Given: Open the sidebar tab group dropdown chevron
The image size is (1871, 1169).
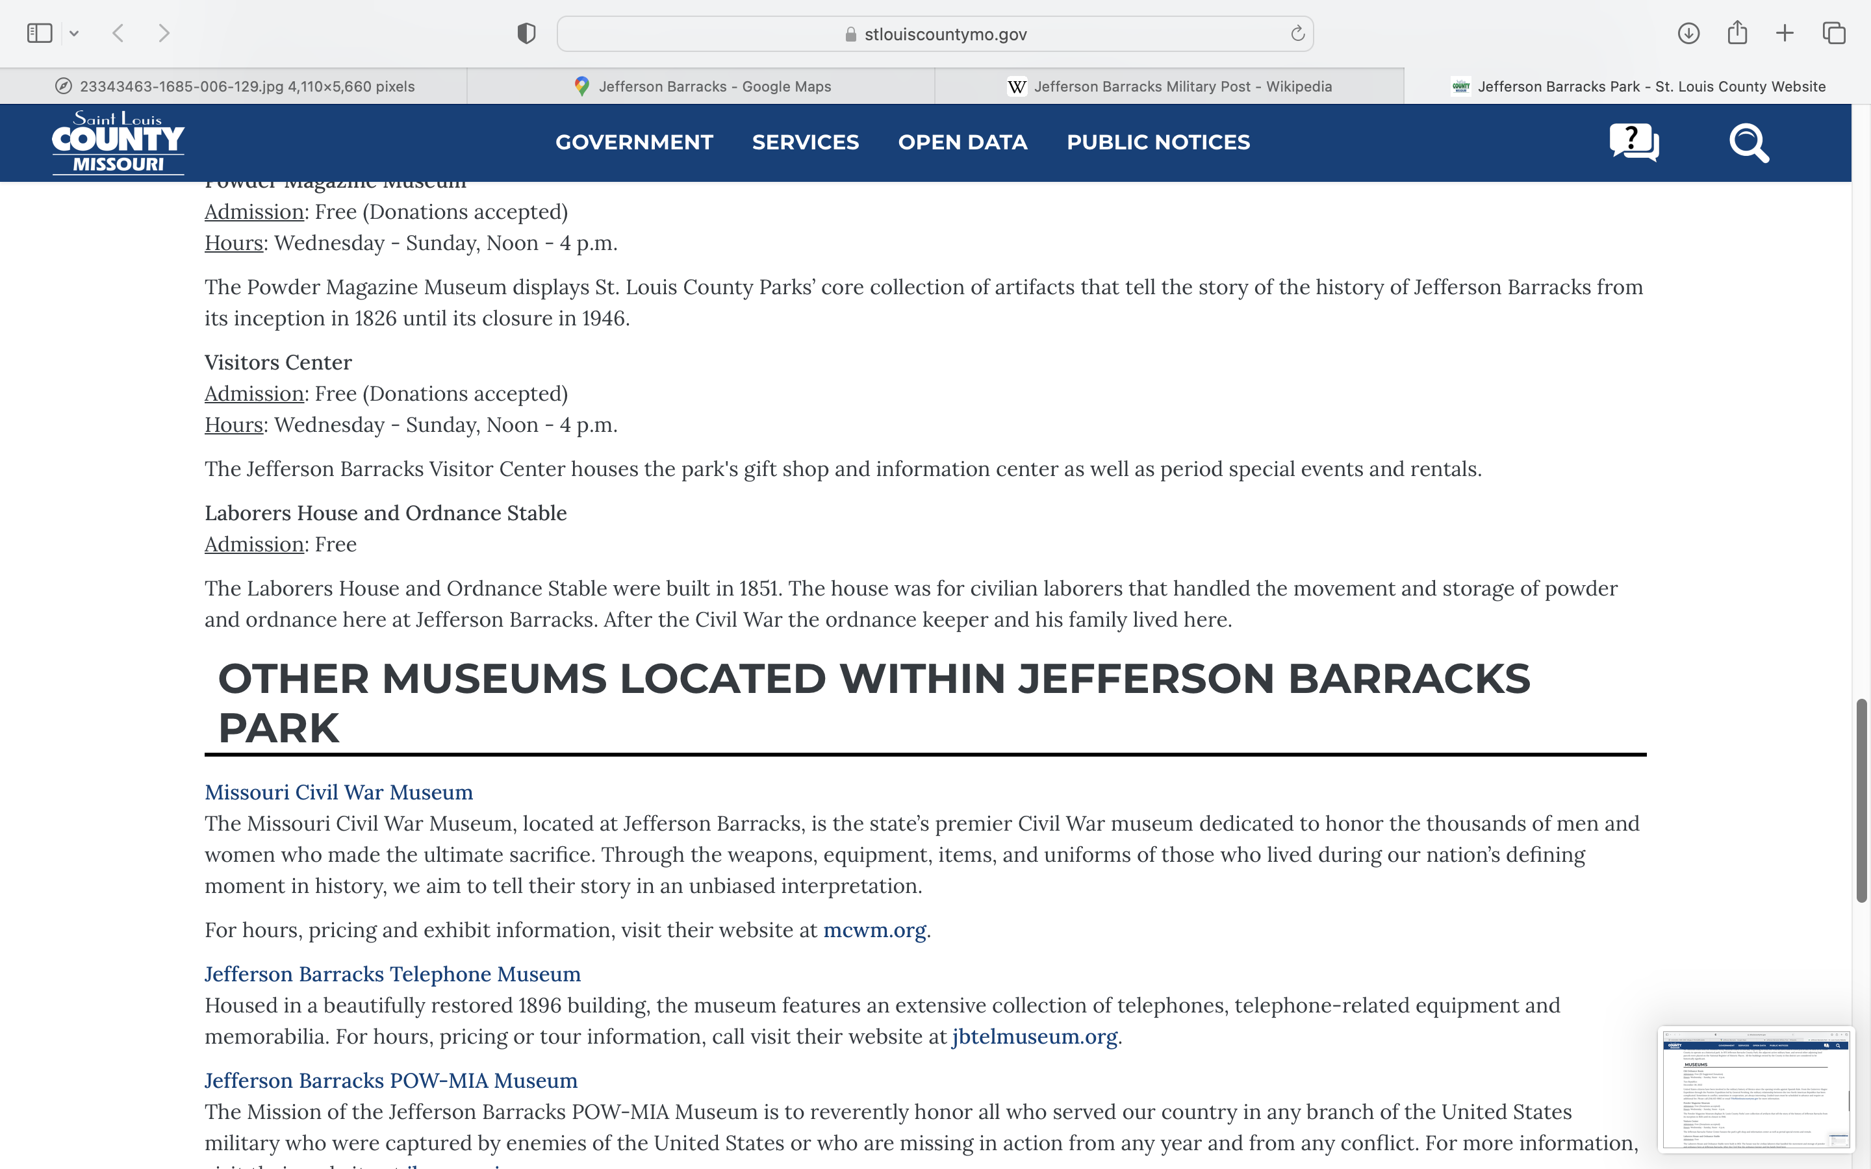Looking at the screenshot, I should [x=74, y=33].
